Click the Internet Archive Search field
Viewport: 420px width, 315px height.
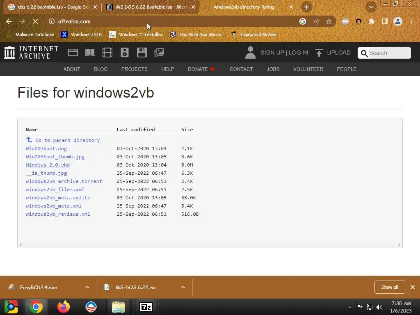(x=384, y=53)
